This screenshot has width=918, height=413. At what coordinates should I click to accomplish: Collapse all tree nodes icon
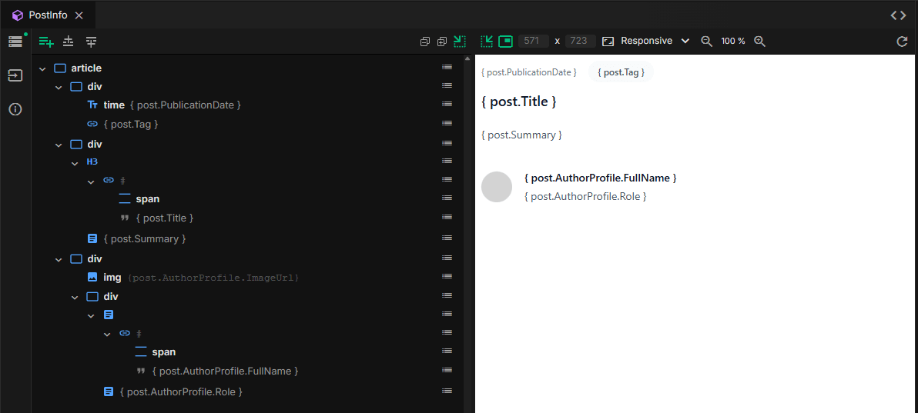coord(425,42)
